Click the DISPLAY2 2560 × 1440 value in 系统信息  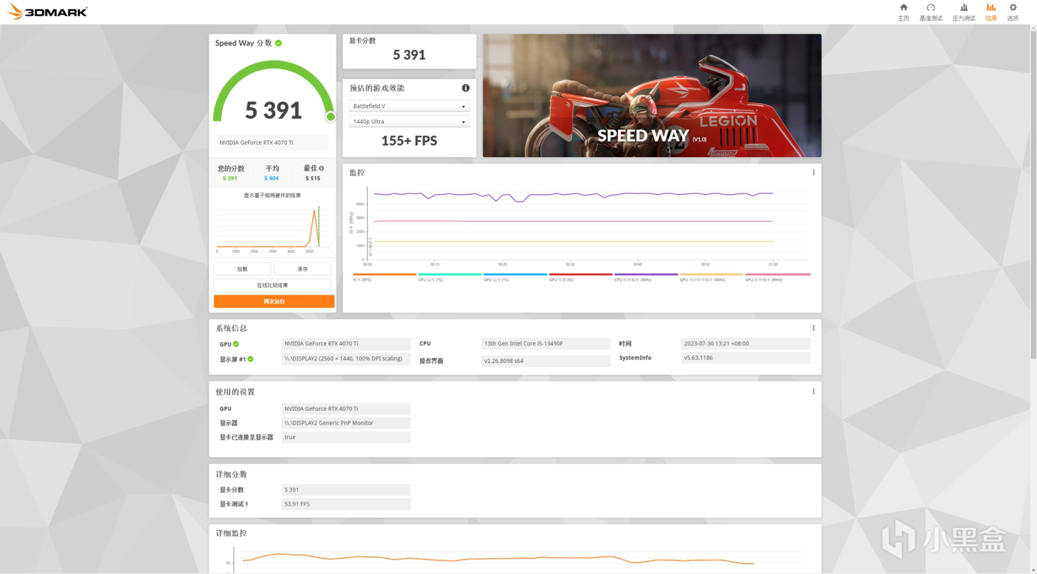pos(346,359)
